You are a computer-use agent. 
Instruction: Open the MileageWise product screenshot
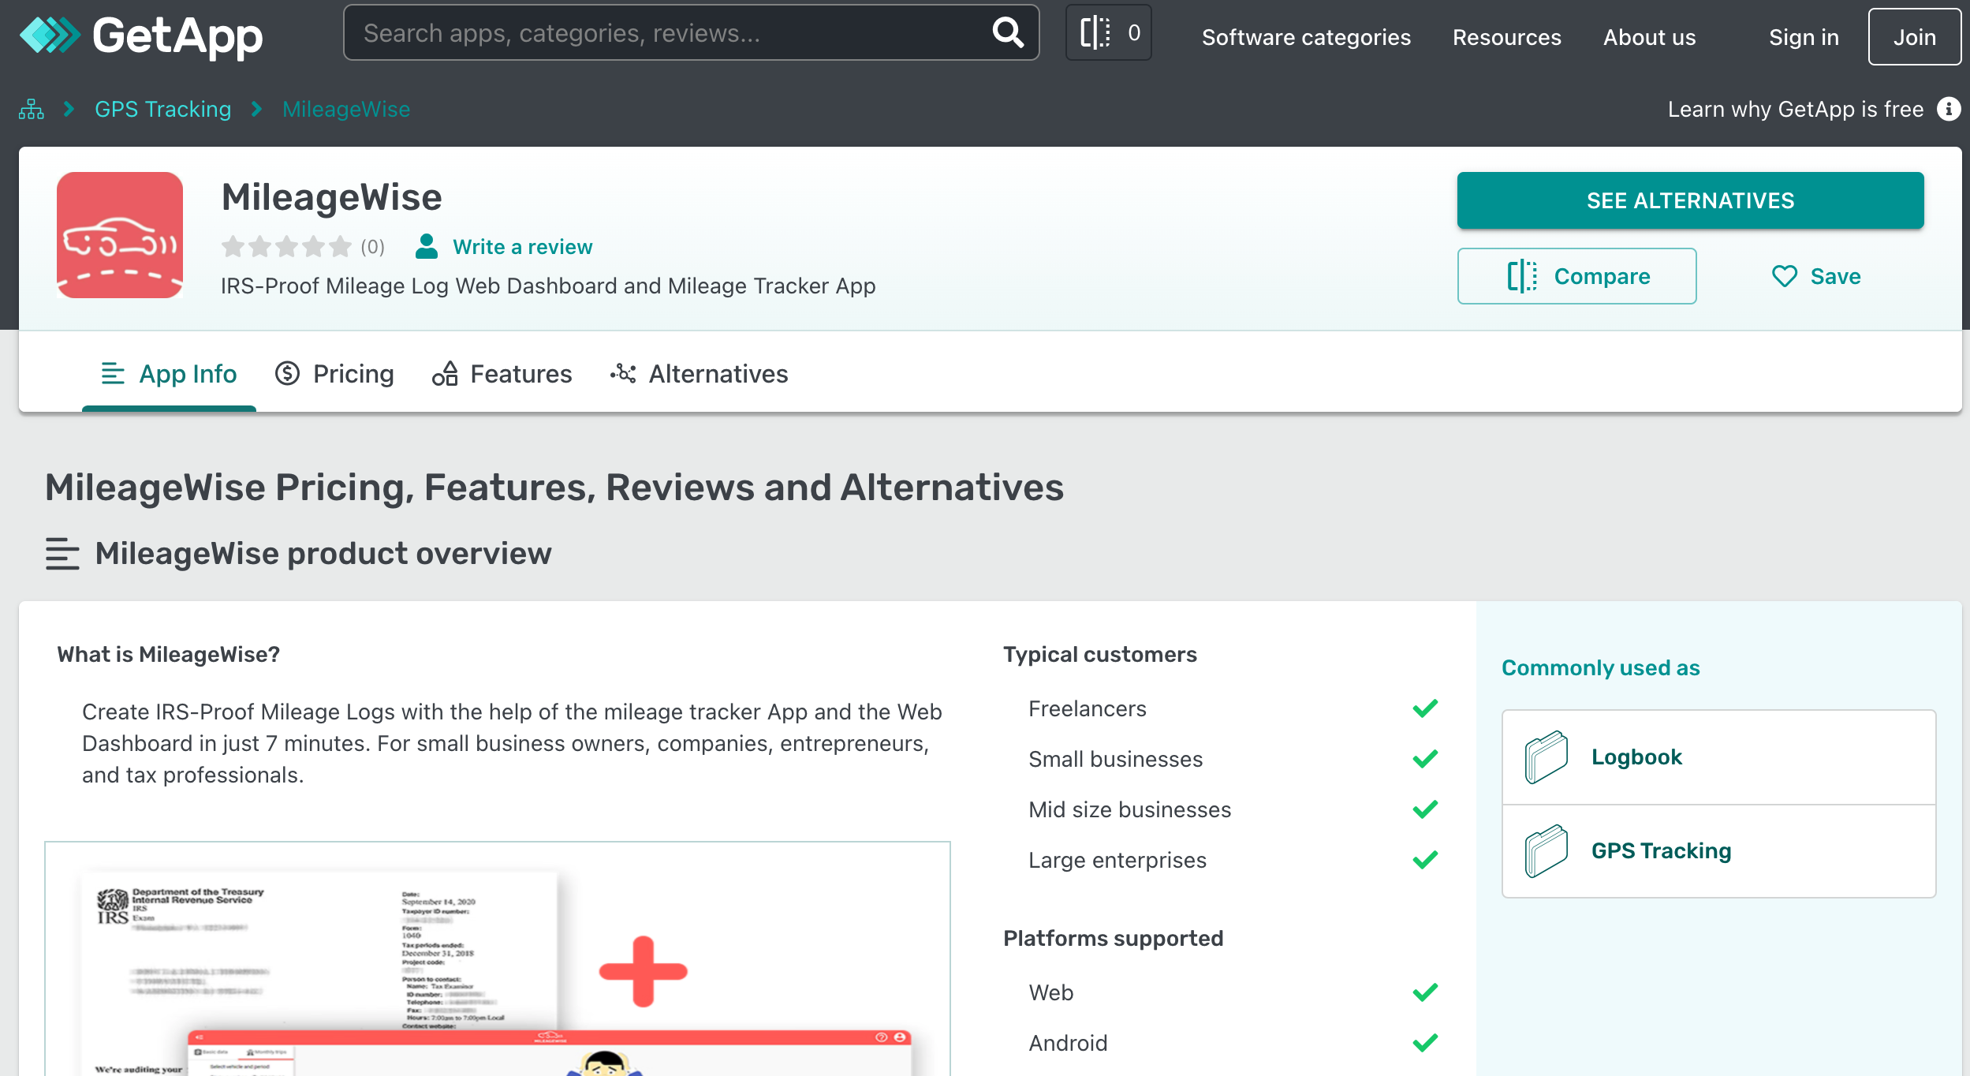click(498, 958)
